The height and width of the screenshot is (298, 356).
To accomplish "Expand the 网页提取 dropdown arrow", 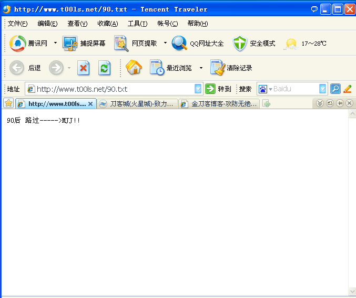I will [165, 43].
